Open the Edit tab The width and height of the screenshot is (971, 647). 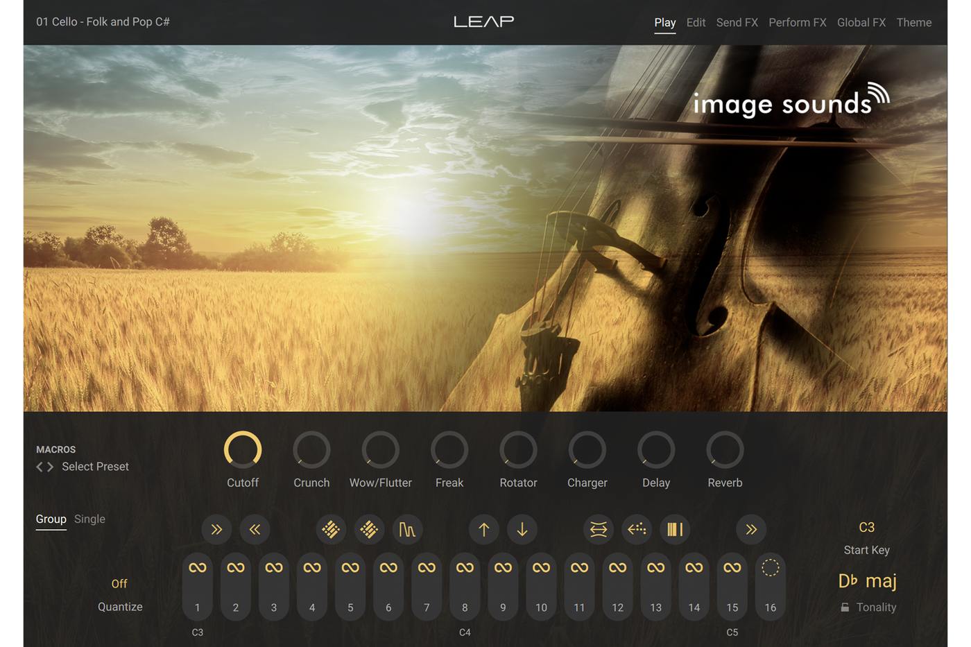tap(696, 22)
